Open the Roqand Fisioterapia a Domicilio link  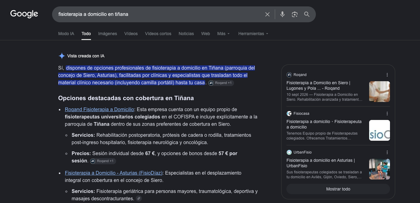point(100,109)
